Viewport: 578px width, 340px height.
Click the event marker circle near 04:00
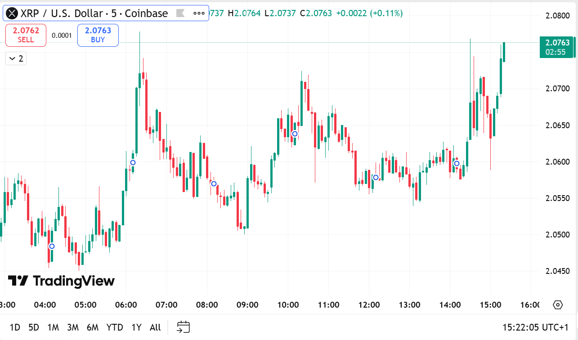52,246
